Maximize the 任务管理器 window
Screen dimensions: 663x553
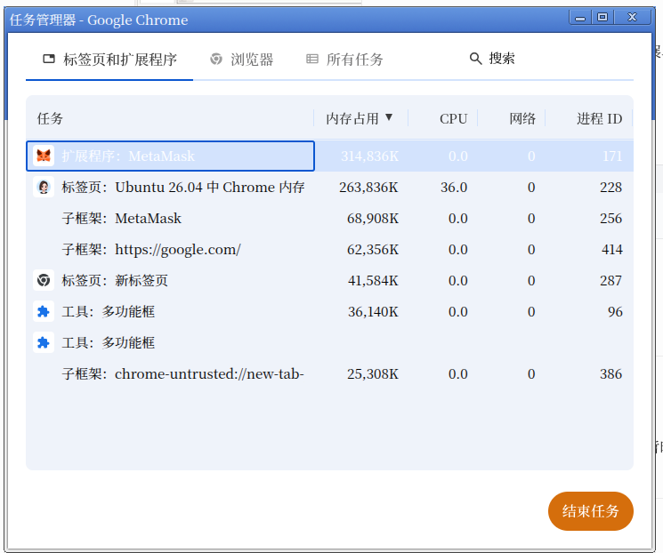coord(602,17)
